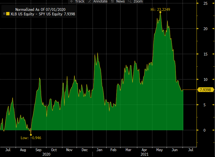Click the News icon in toolbar
This screenshot has width=215, height=157.
(112, 1)
